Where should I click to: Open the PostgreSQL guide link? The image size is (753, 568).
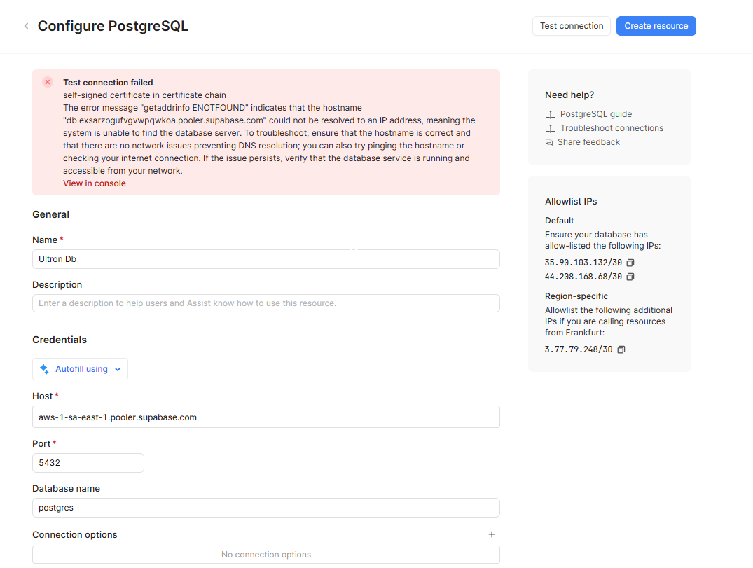(x=595, y=114)
